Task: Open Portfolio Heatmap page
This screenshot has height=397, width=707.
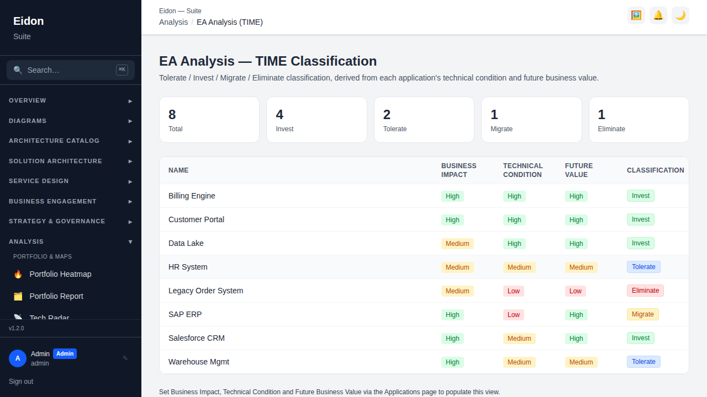Action: (71, 274)
